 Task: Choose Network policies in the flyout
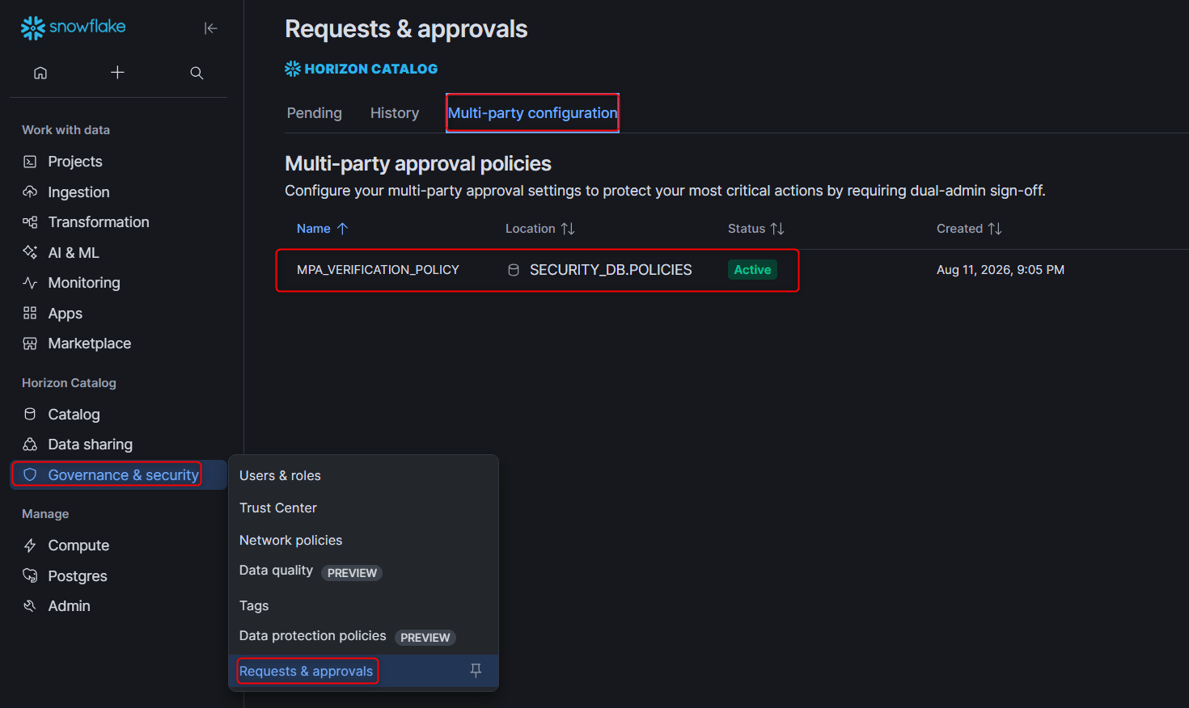(291, 541)
